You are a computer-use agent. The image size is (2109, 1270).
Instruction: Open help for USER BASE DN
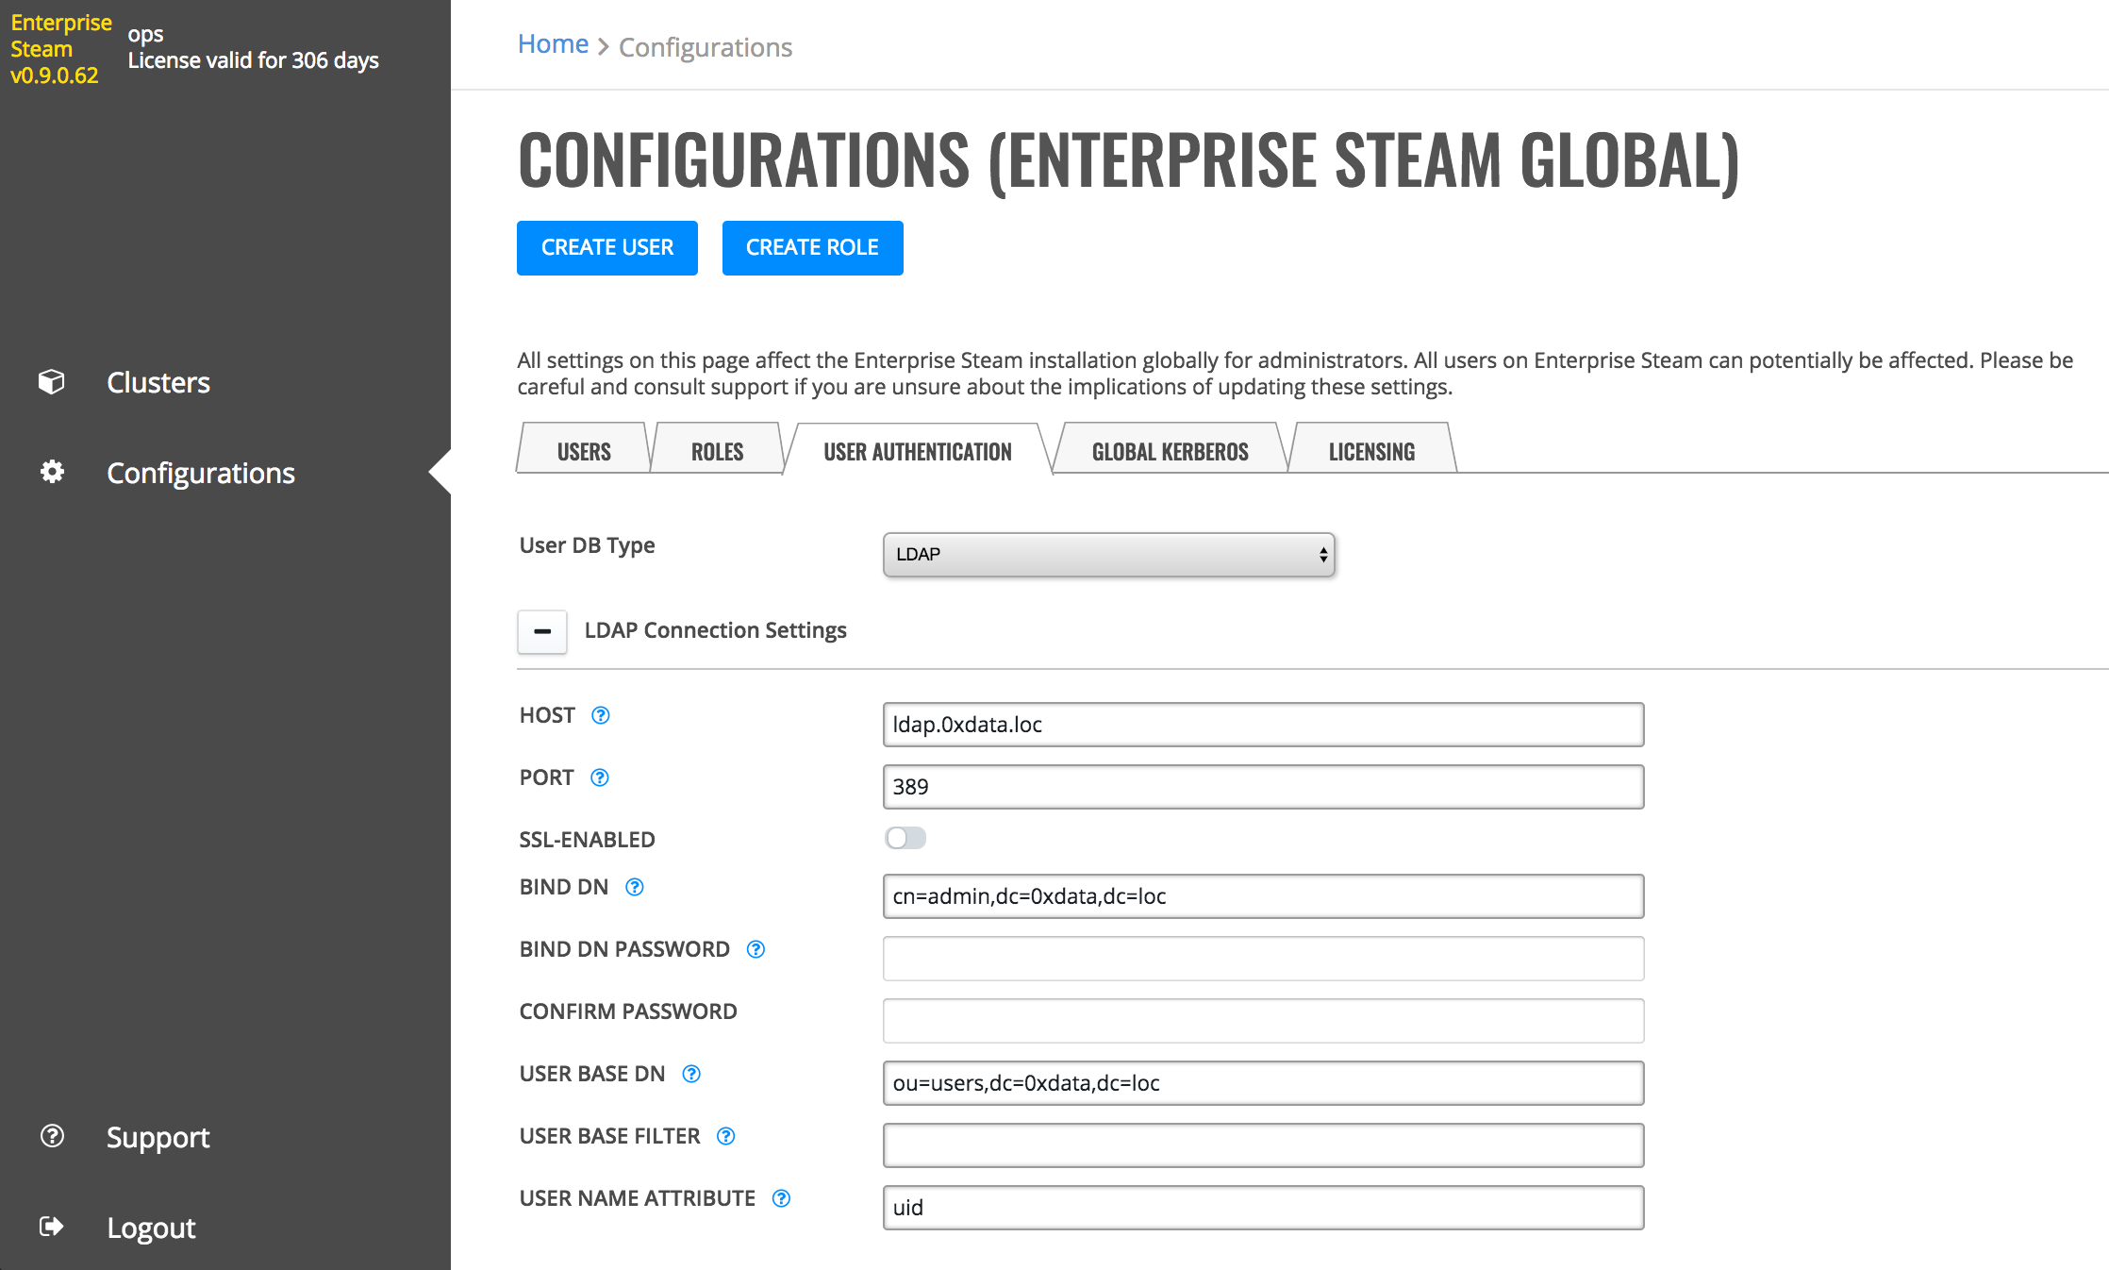click(691, 1074)
